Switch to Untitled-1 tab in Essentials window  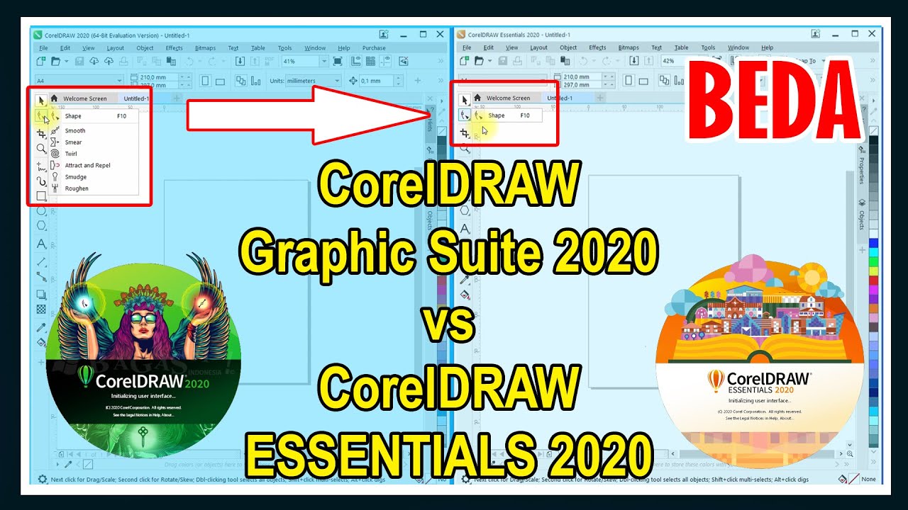click(x=561, y=98)
